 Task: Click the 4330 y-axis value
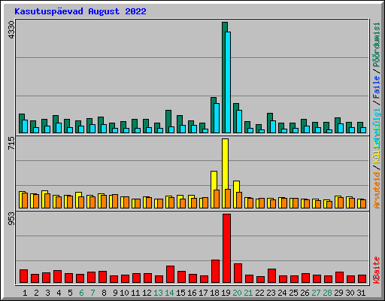(11, 29)
